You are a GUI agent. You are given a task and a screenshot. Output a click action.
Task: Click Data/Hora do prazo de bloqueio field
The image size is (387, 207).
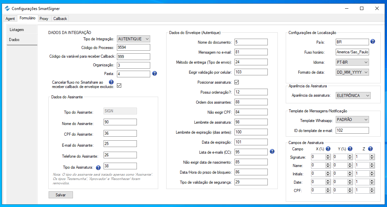[251, 172]
